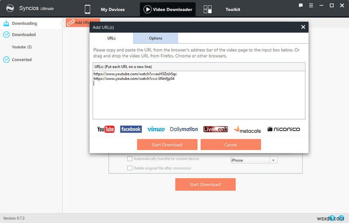Enable Delete original file after conversion

[130, 168]
